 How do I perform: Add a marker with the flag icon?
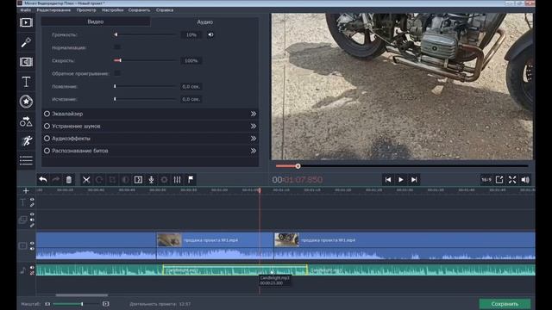(191, 180)
